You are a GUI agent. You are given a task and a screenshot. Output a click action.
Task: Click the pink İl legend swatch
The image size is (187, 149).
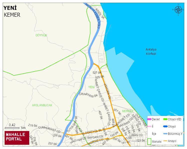149,126
